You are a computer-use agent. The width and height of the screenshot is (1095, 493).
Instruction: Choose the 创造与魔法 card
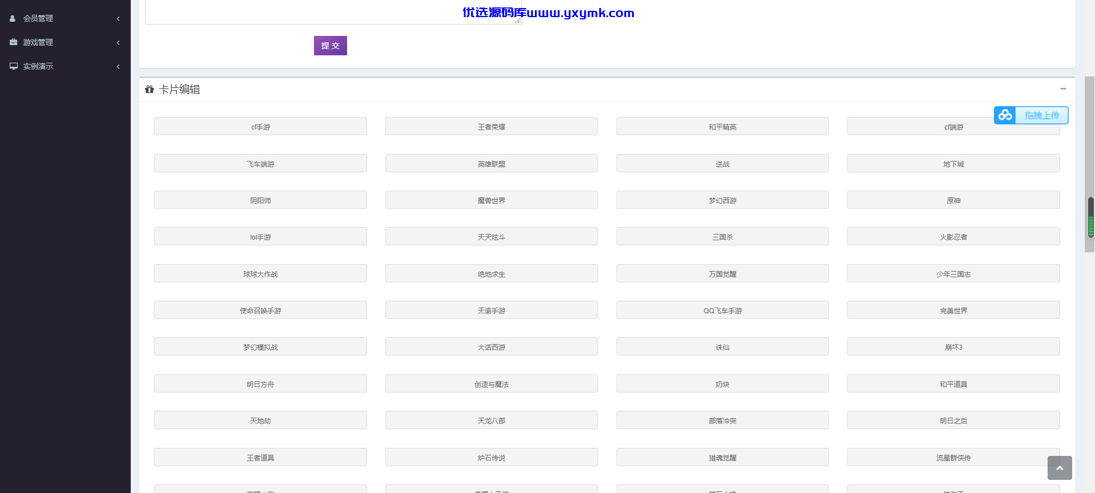pos(492,384)
